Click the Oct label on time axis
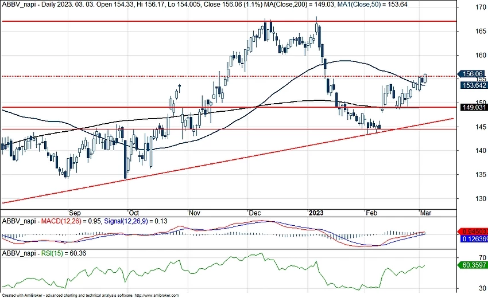The height and width of the screenshot is (298, 488). (x=134, y=213)
